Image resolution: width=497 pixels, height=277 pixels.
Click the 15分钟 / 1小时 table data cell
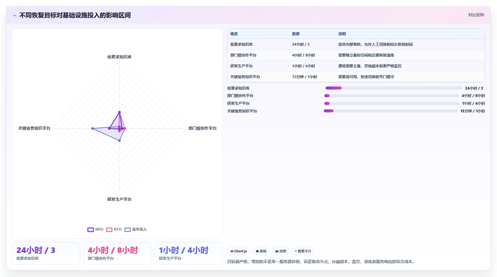[x=305, y=77]
